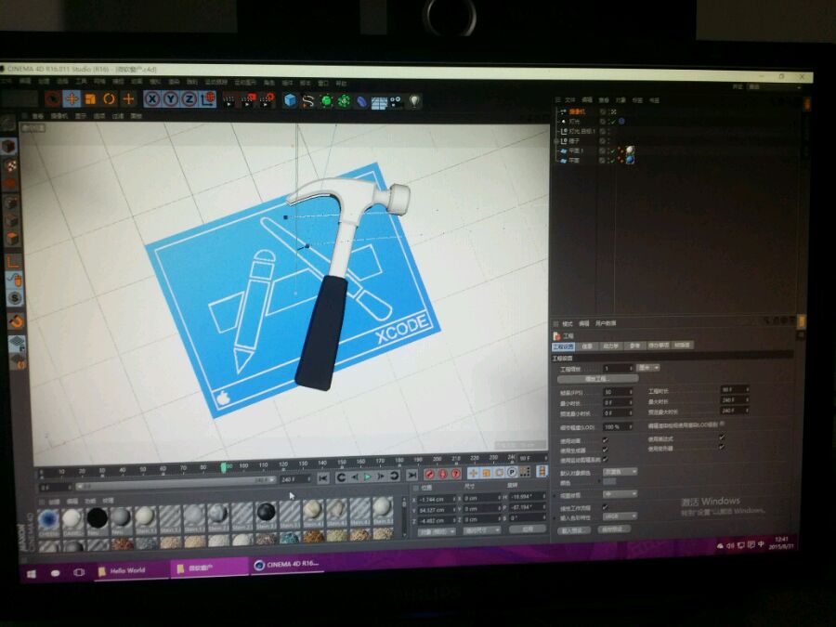
Task: Add a blue deformer object
Action: coord(361,101)
